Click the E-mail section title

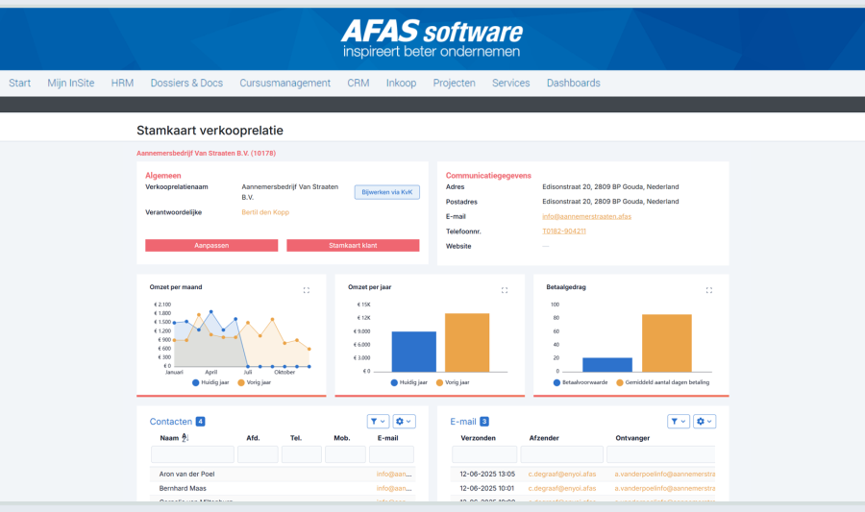point(463,422)
